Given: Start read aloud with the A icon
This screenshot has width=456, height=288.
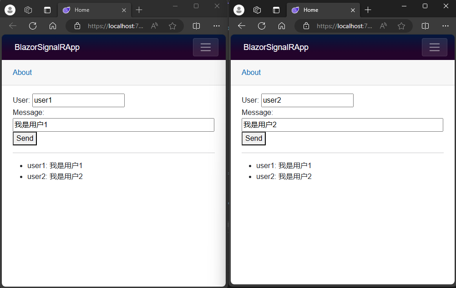Looking at the screenshot, I should coord(154,26).
